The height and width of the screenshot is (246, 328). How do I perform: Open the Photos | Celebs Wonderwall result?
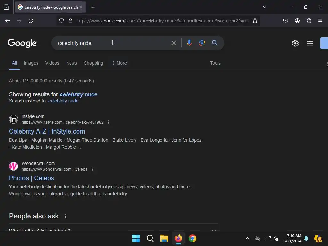coord(31,178)
